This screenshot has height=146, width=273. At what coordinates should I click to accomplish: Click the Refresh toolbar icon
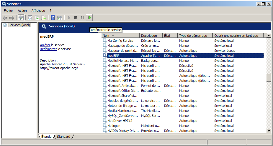click(37, 18)
